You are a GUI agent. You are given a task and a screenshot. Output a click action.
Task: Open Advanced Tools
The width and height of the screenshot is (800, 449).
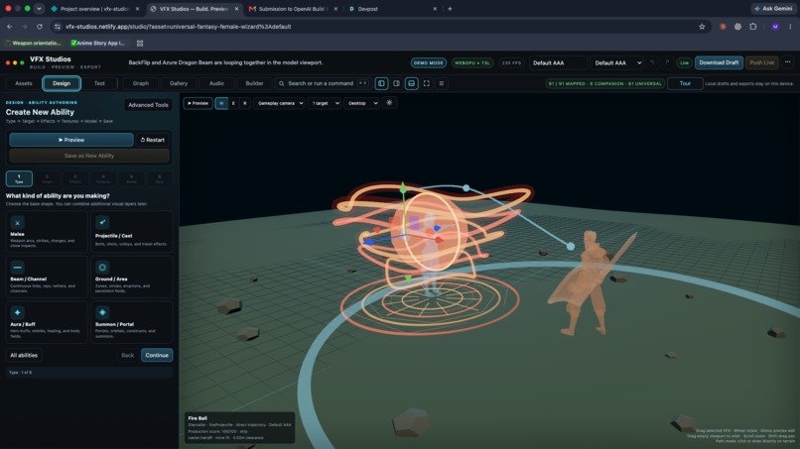[x=148, y=104]
